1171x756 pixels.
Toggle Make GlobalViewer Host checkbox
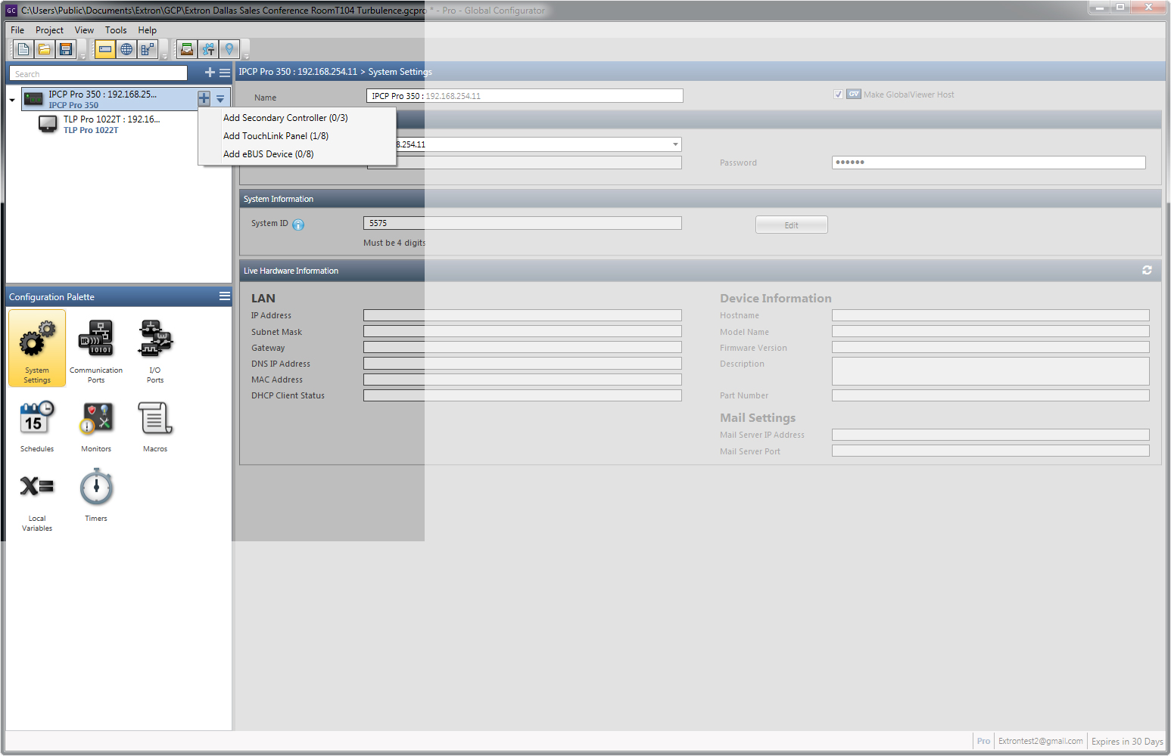[838, 94]
